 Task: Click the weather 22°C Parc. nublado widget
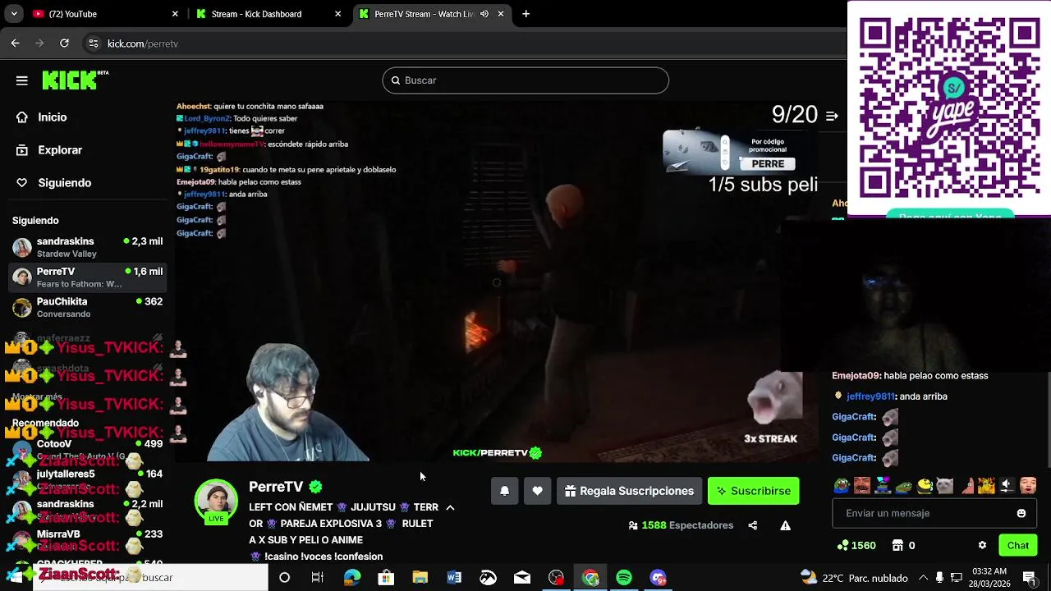pos(854,578)
